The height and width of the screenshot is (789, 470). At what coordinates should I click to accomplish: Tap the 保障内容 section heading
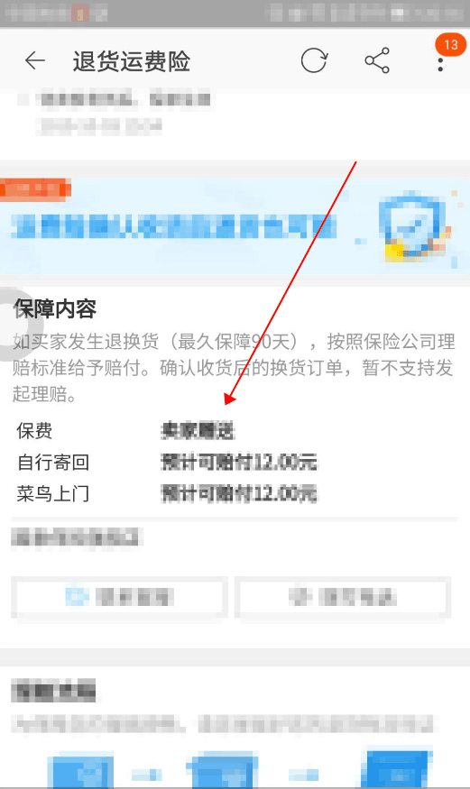click(55, 308)
